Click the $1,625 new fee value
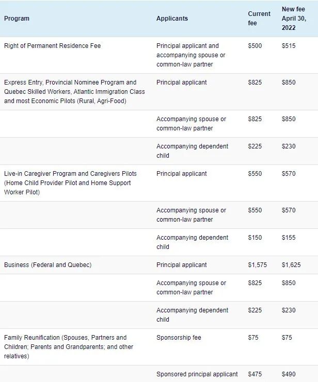Screen dimensions: 318x382 click(x=292, y=265)
